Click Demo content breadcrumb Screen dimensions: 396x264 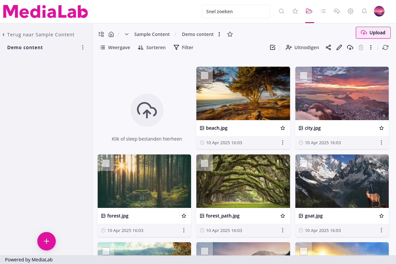pyautogui.click(x=198, y=34)
